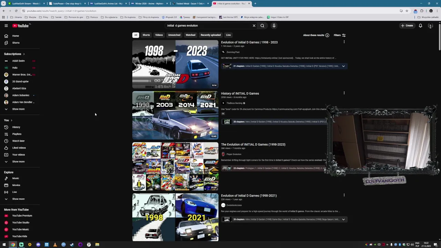Open Live under Explore

point(14,192)
